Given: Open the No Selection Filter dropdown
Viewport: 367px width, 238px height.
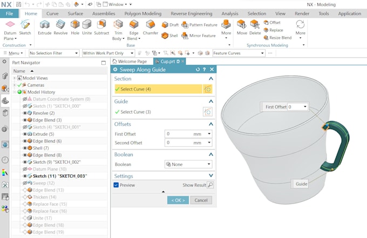Looking at the screenshot, I should tap(53, 53).
